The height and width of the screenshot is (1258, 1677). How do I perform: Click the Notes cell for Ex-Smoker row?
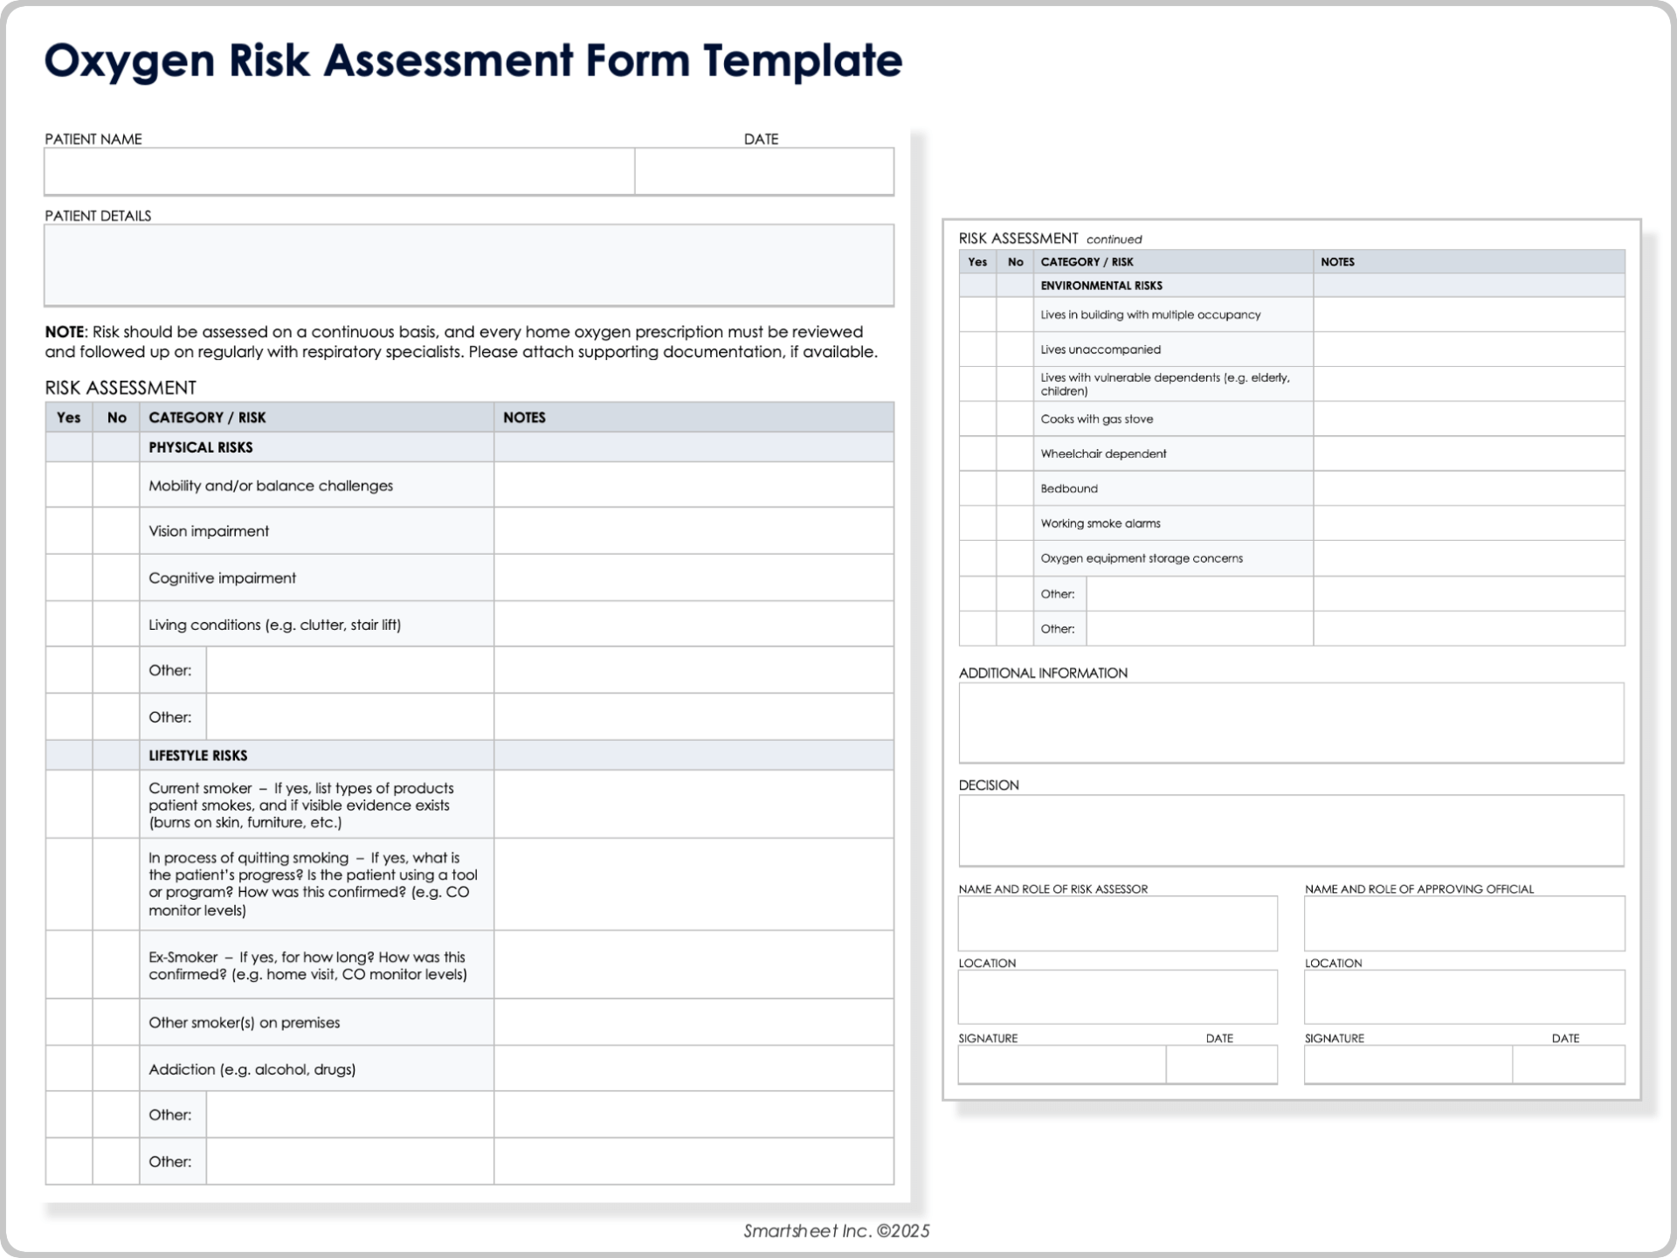click(693, 964)
